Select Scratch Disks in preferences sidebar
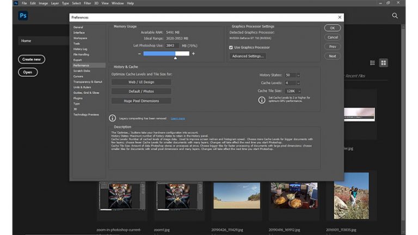 pos(81,71)
